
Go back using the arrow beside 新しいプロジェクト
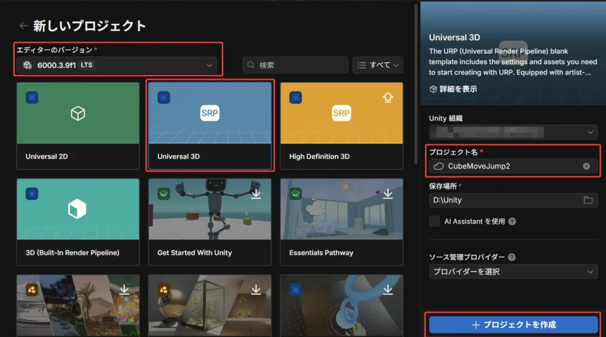23,26
